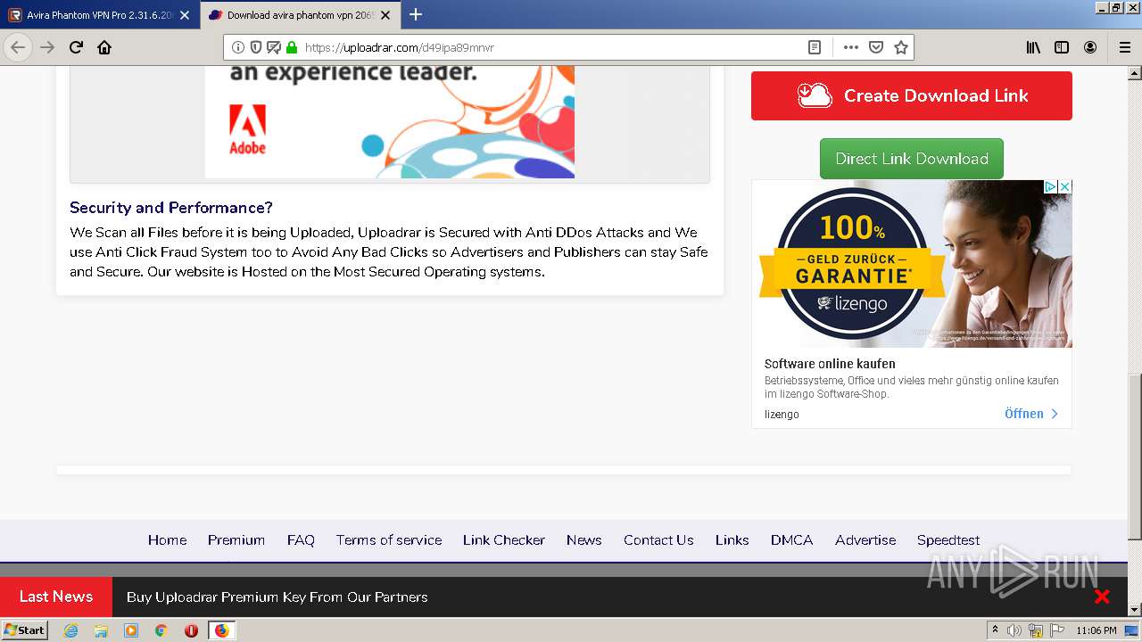The width and height of the screenshot is (1142, 642).
Task: Click 'Buy Uploadrar Premium Key' news item
Action: click(x=277, y=597)
